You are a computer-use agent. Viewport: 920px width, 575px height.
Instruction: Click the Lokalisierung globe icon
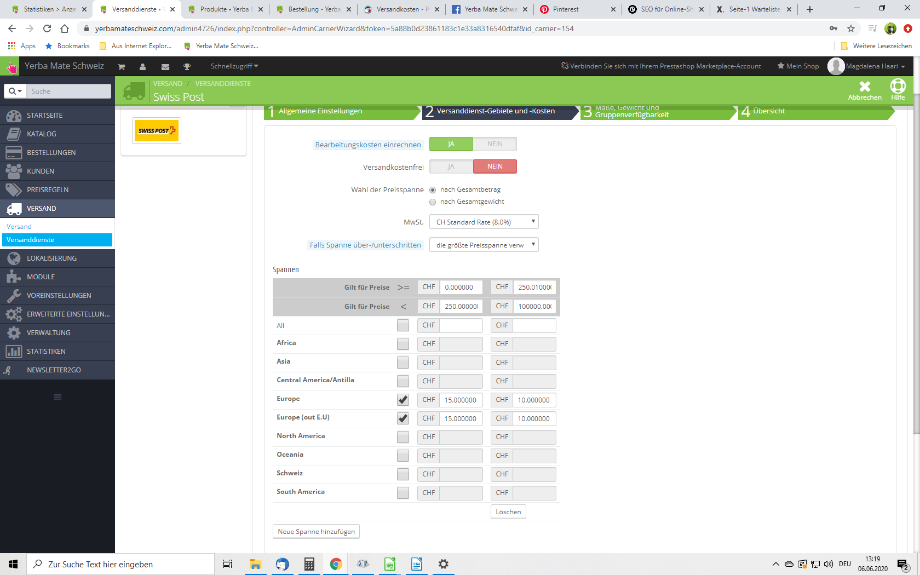[x=14, y=258]
